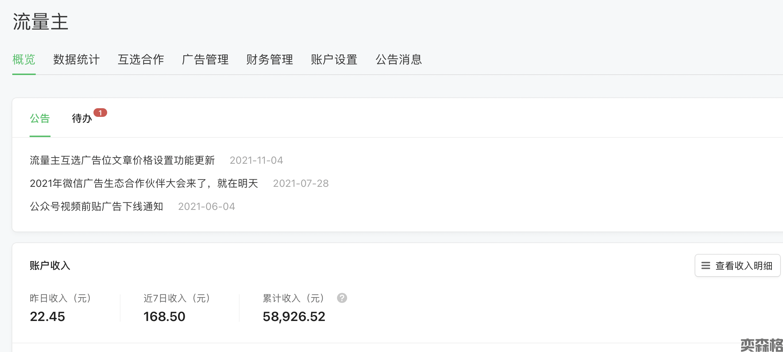
Task: View the 公告消息 tab
Action: point(399,60)
